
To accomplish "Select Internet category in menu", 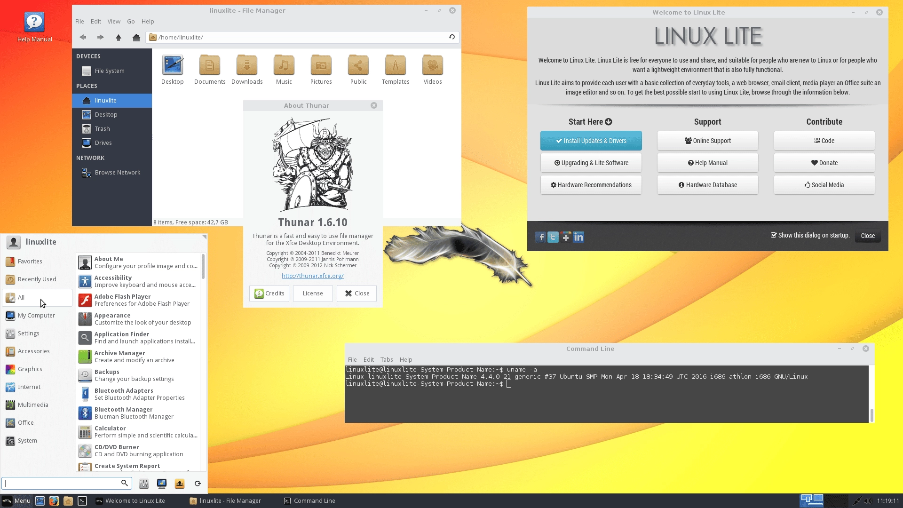I will (38, 387).
